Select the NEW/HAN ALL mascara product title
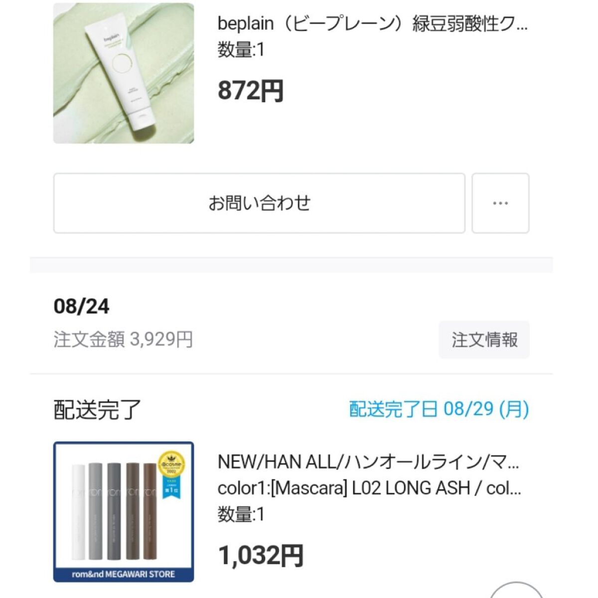598x598 pixels. click(x=368, y=462)
